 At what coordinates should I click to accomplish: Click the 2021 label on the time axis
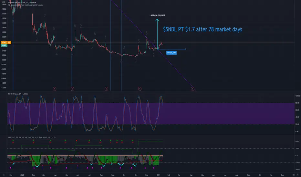click(x=159, y=175)
